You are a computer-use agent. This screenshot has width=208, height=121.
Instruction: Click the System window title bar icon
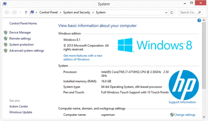tap(5, 4)
